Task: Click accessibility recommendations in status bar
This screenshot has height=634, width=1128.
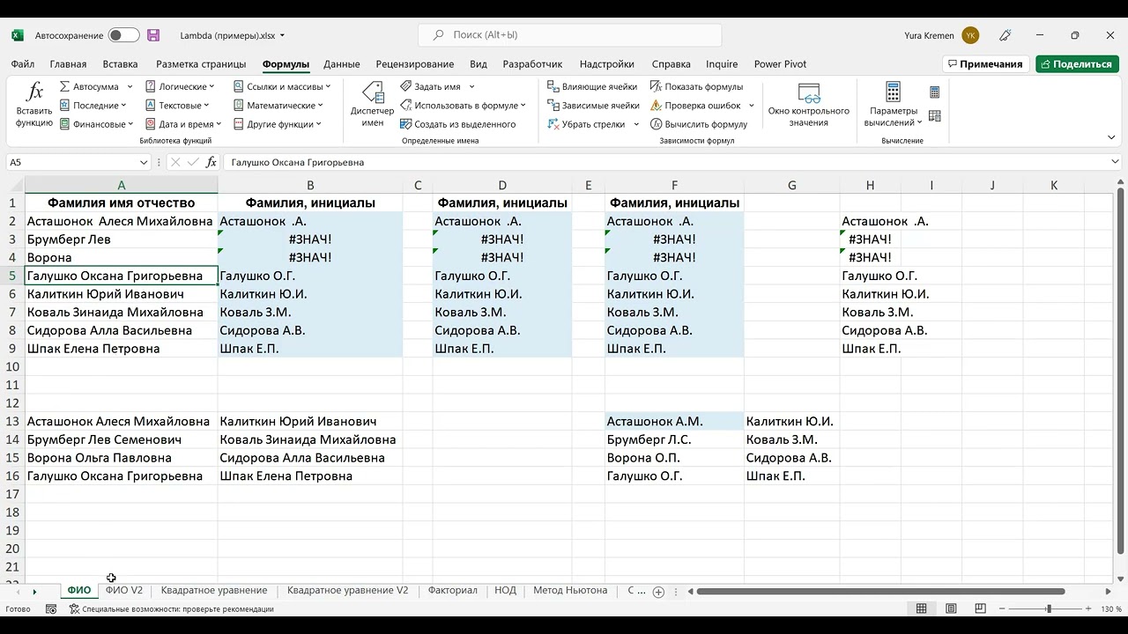Action: (x=172, y=609)
